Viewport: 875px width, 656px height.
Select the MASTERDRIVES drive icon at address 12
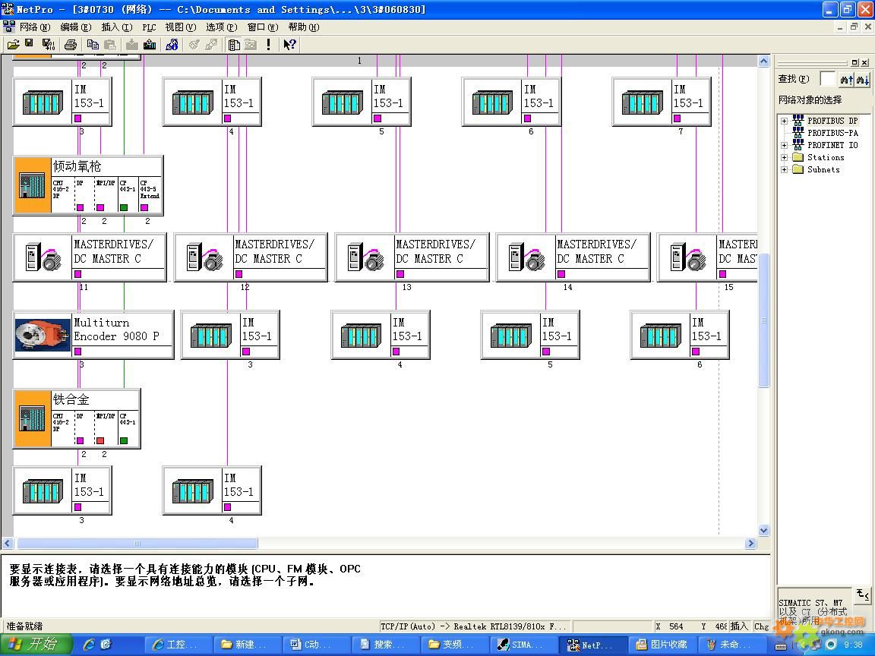point(205,257)
